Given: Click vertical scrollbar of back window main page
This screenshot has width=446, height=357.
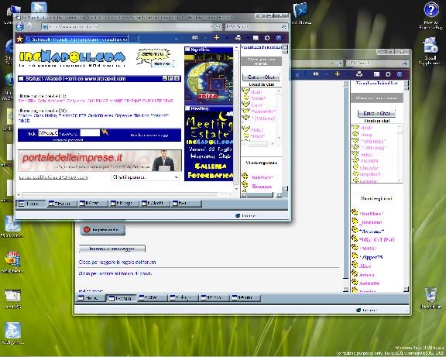Looking at the screenshot, I should coord(346,187).
